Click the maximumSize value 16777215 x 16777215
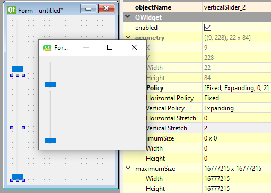271x193 pixels. pyautogui.click(x=237, y=169)
